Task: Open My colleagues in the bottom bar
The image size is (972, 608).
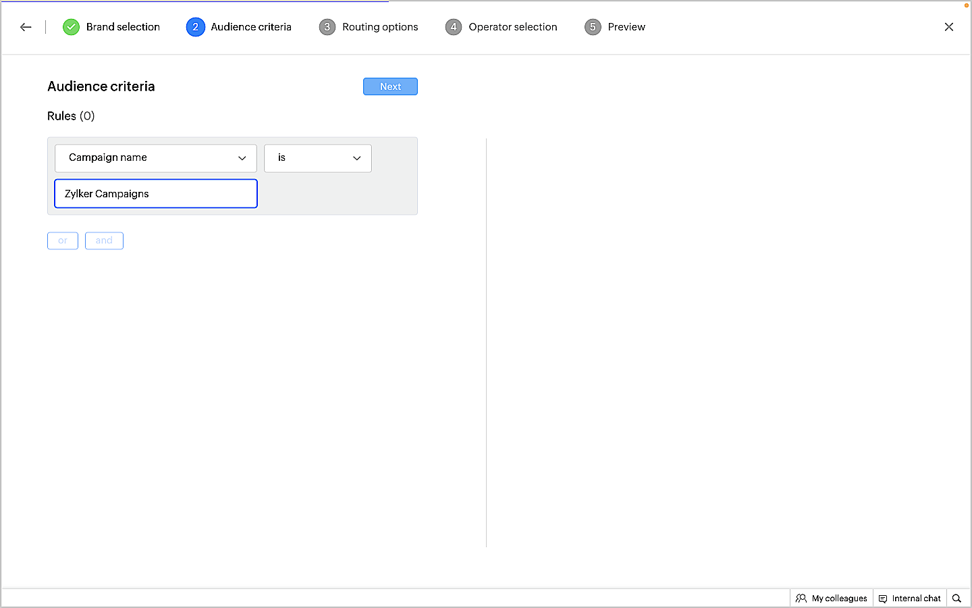Action: click(832, 599)
